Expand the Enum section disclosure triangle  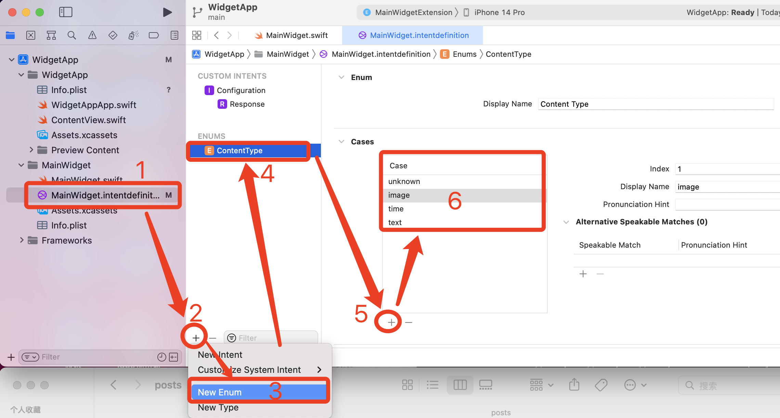341,77
